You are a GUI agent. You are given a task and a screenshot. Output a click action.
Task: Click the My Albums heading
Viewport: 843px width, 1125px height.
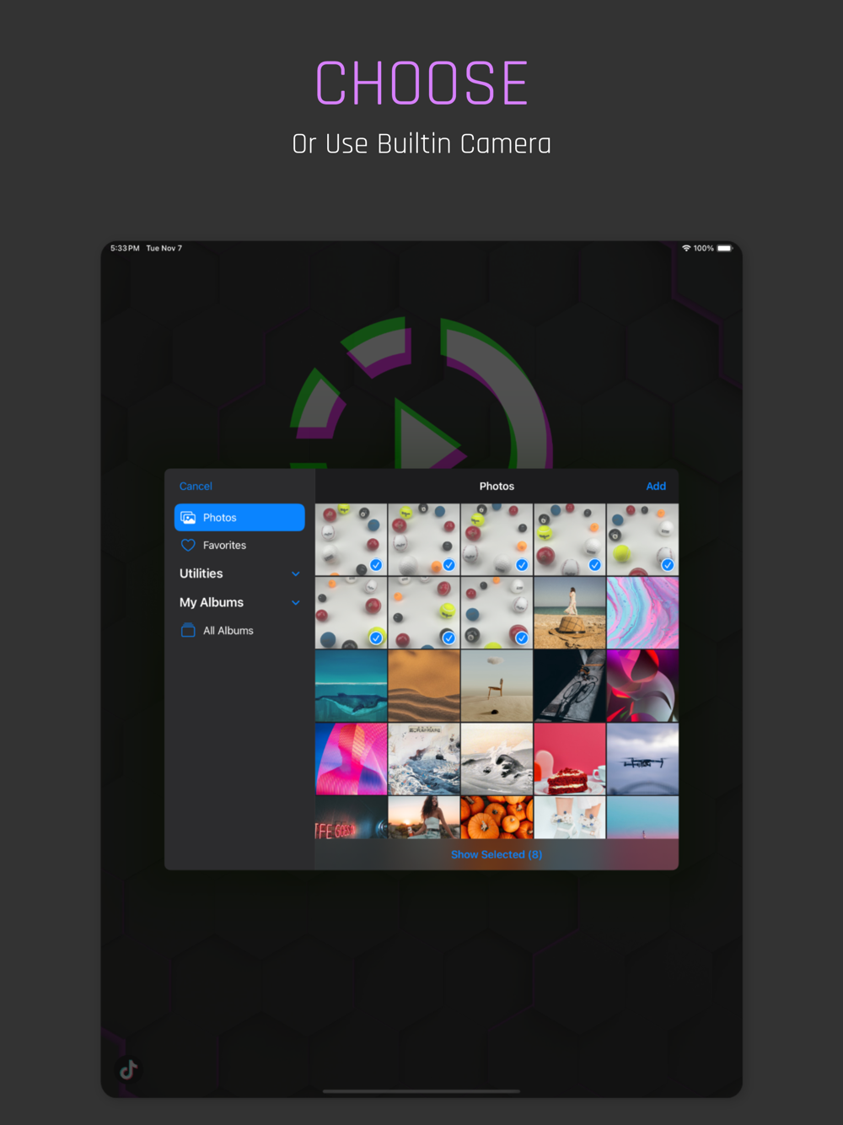pyautogui.click(x=212, y=602)
